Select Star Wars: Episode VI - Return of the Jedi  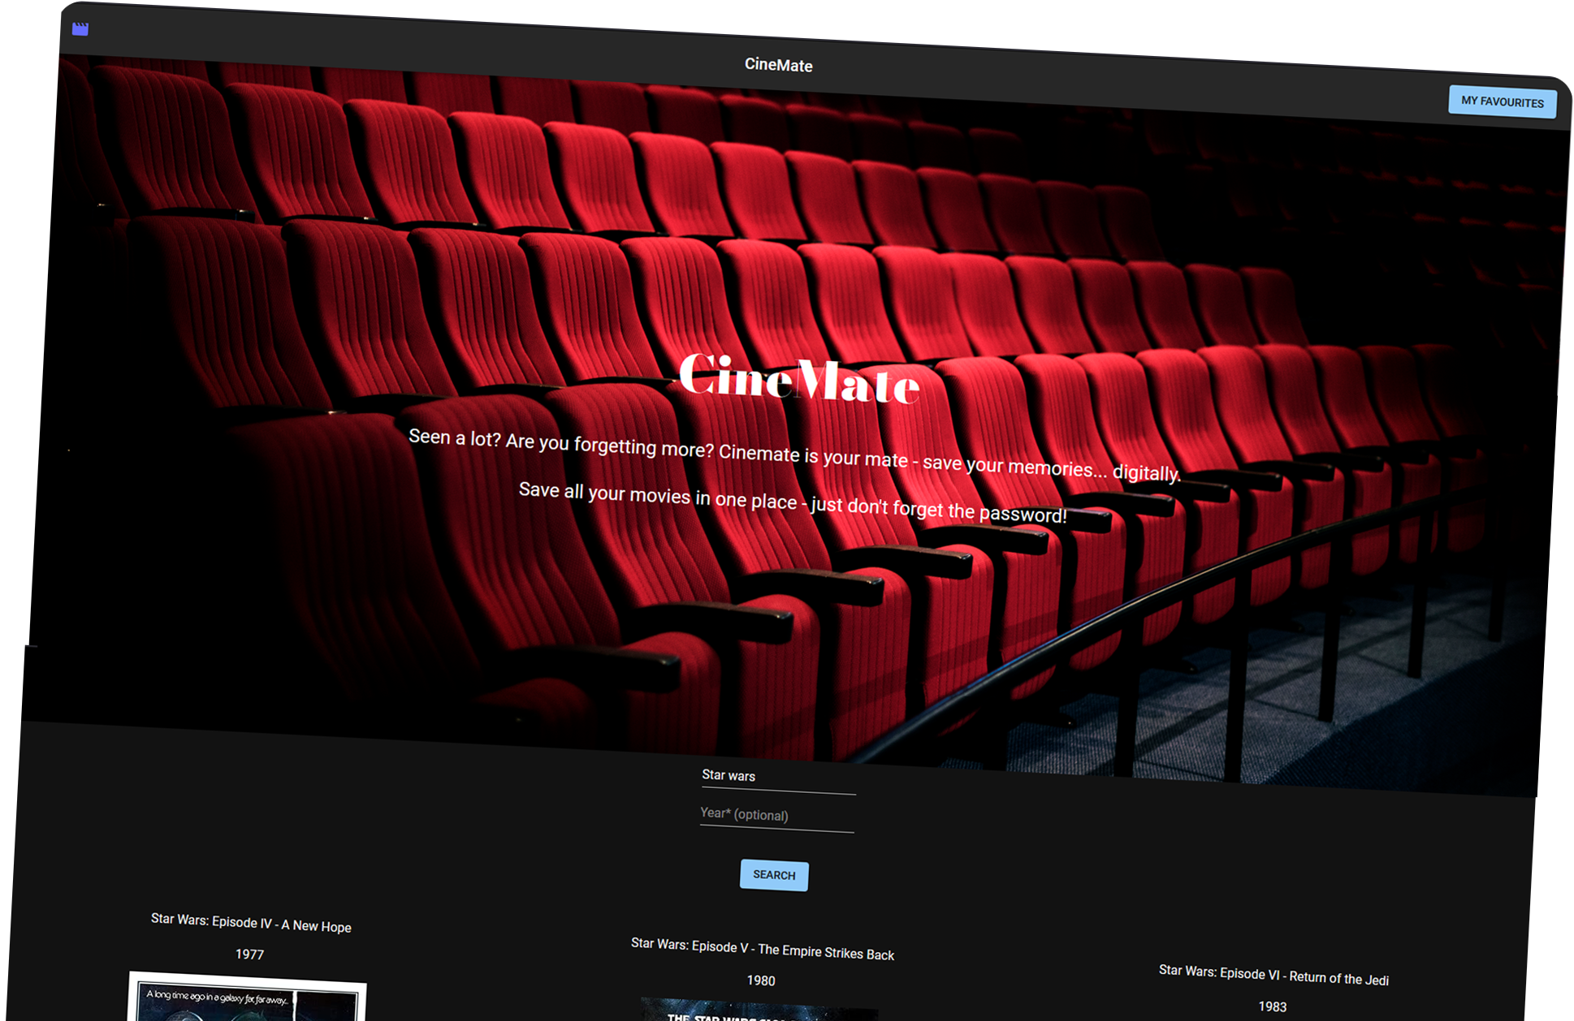pos(1273,975)
